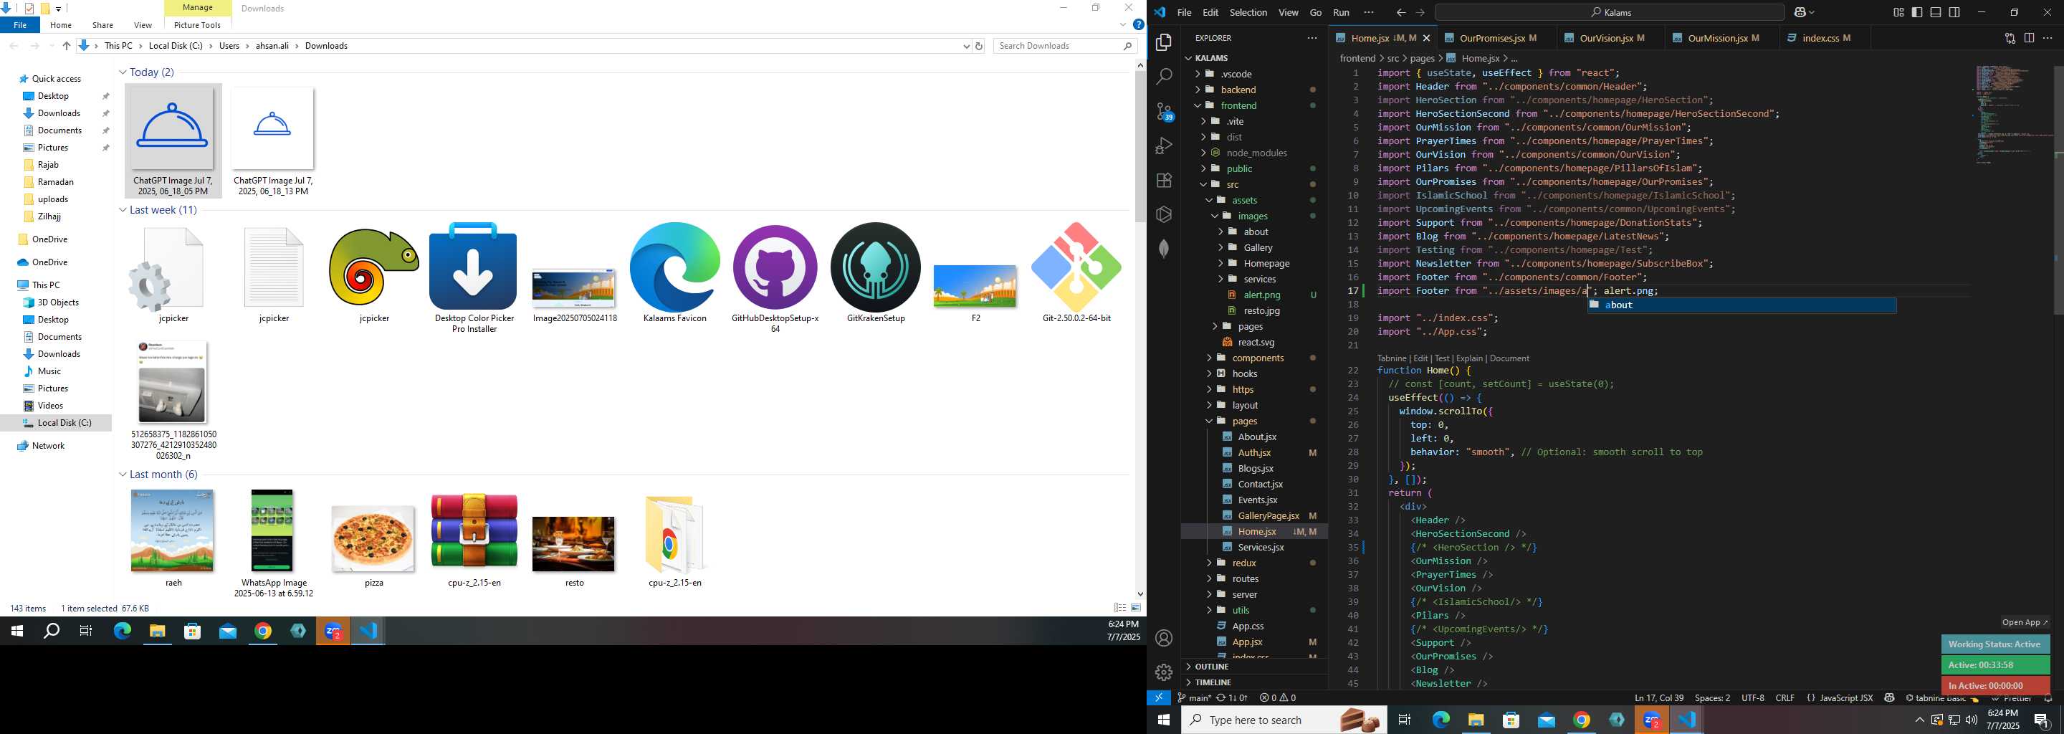Click the blue Help icon in File Explorer
The width and height of the screenshot is (2064, 734).
pos(1138,25)
